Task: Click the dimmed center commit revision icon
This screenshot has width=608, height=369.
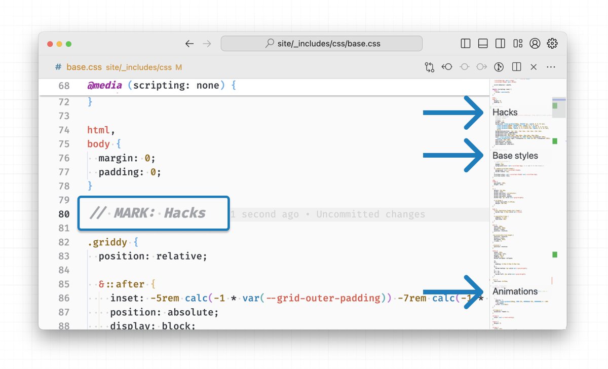Action: 465,67
